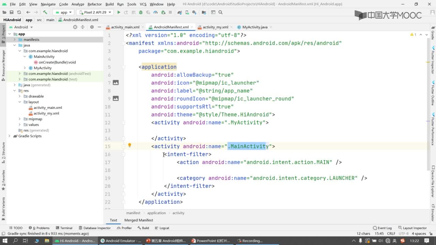This screenshot has height=245, width=436.
Task: Click the Search Everywhere magnifier icon
Action: (x=220, y=12)
